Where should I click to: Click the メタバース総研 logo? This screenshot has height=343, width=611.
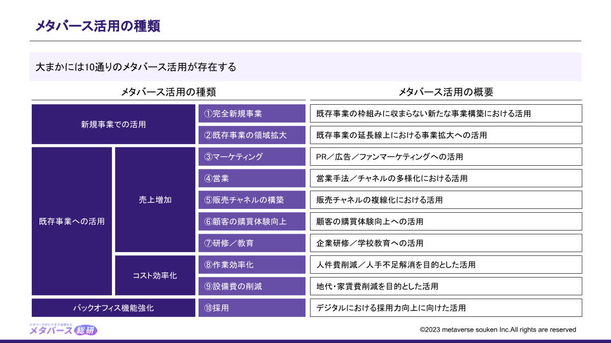coord(63,330)
